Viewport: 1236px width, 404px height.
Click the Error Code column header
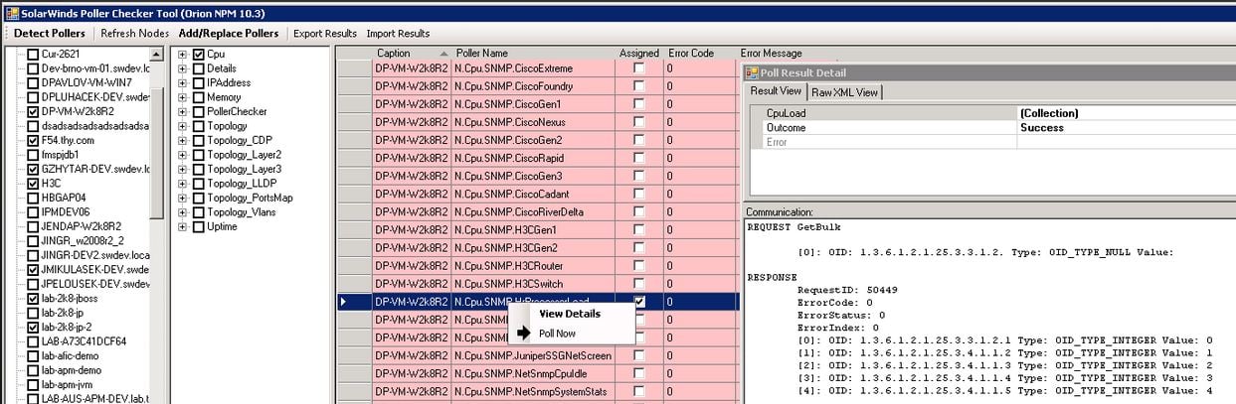click(x=700, y=53)
